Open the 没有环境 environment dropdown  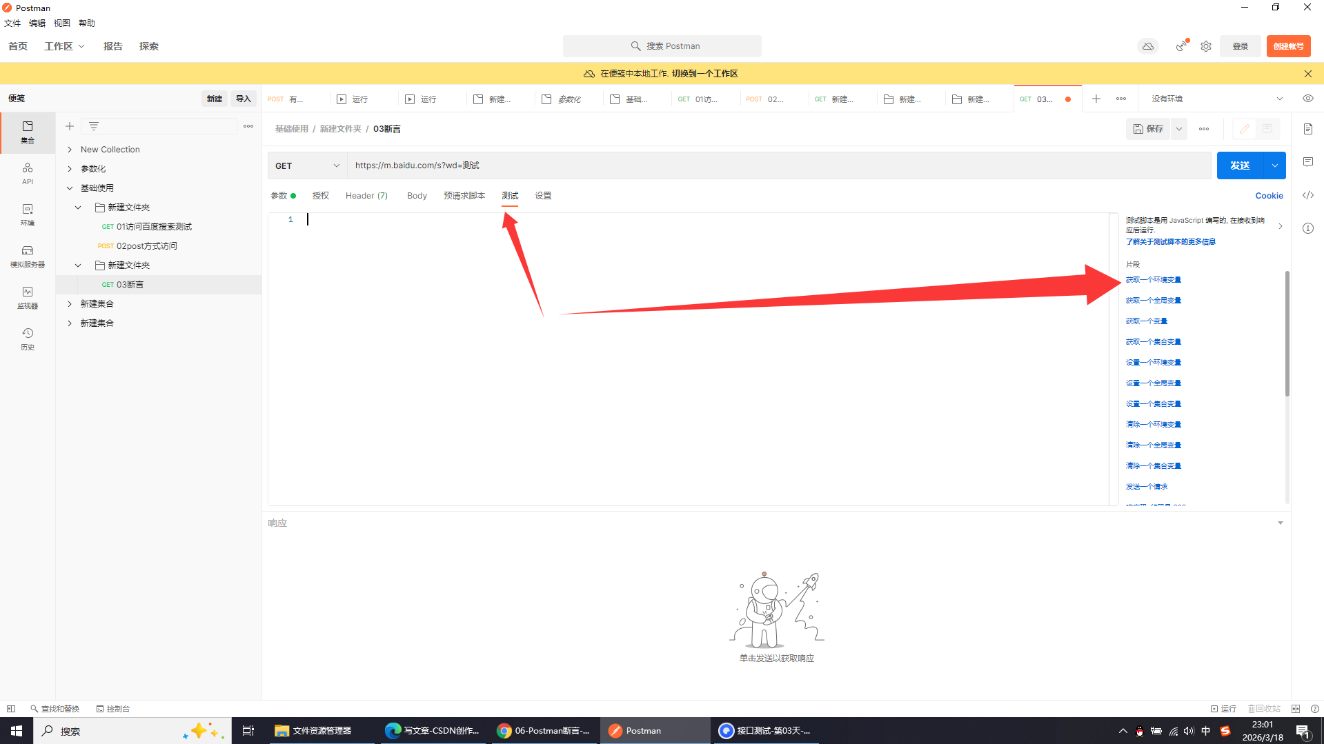click(x=1216, y=99)
